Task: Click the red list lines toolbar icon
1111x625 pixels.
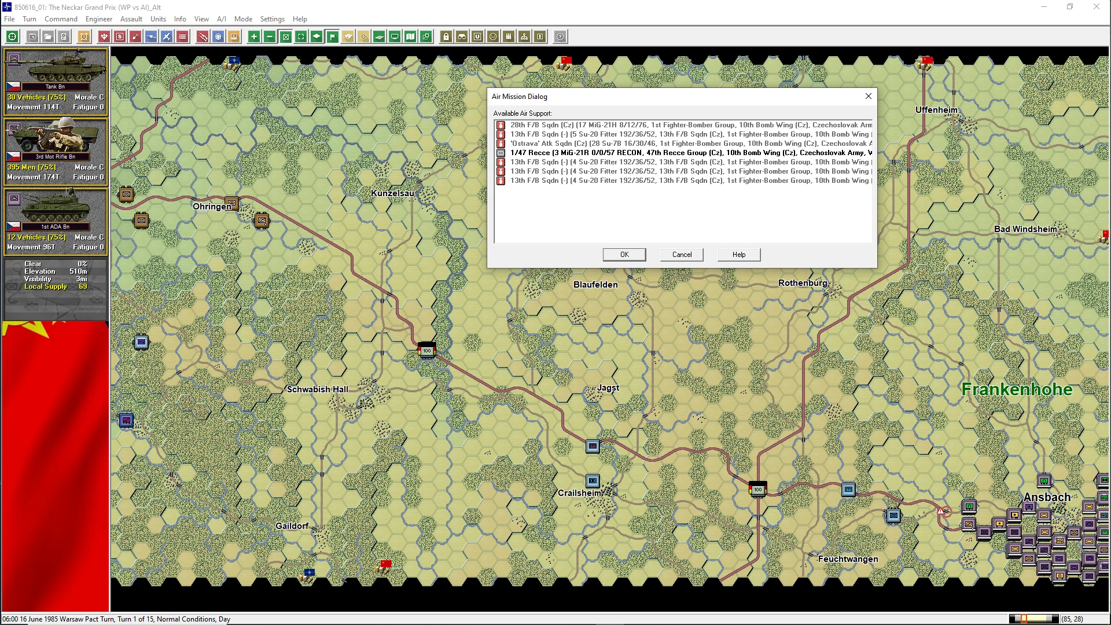Action: pyautogui.click(x=182, y=37)
